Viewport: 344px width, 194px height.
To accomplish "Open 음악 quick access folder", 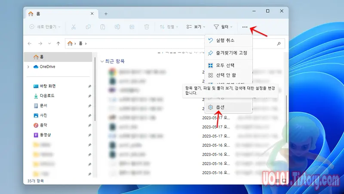I will click(x=40, y=125).
